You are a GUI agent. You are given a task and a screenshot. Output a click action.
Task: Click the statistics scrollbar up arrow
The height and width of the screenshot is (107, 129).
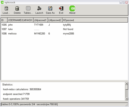pos(127,84)
